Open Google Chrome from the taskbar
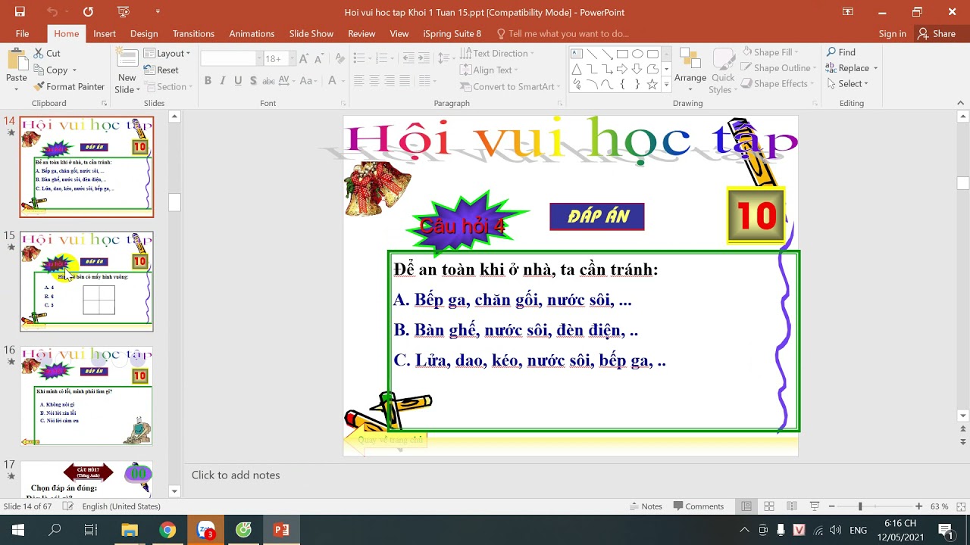This screenshot has width=970, height=545. tap(167, 530)
